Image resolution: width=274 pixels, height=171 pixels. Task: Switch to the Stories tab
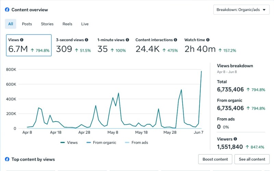47,24
